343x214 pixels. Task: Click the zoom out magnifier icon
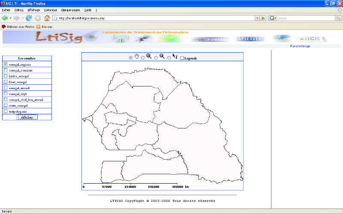(162, 56)
